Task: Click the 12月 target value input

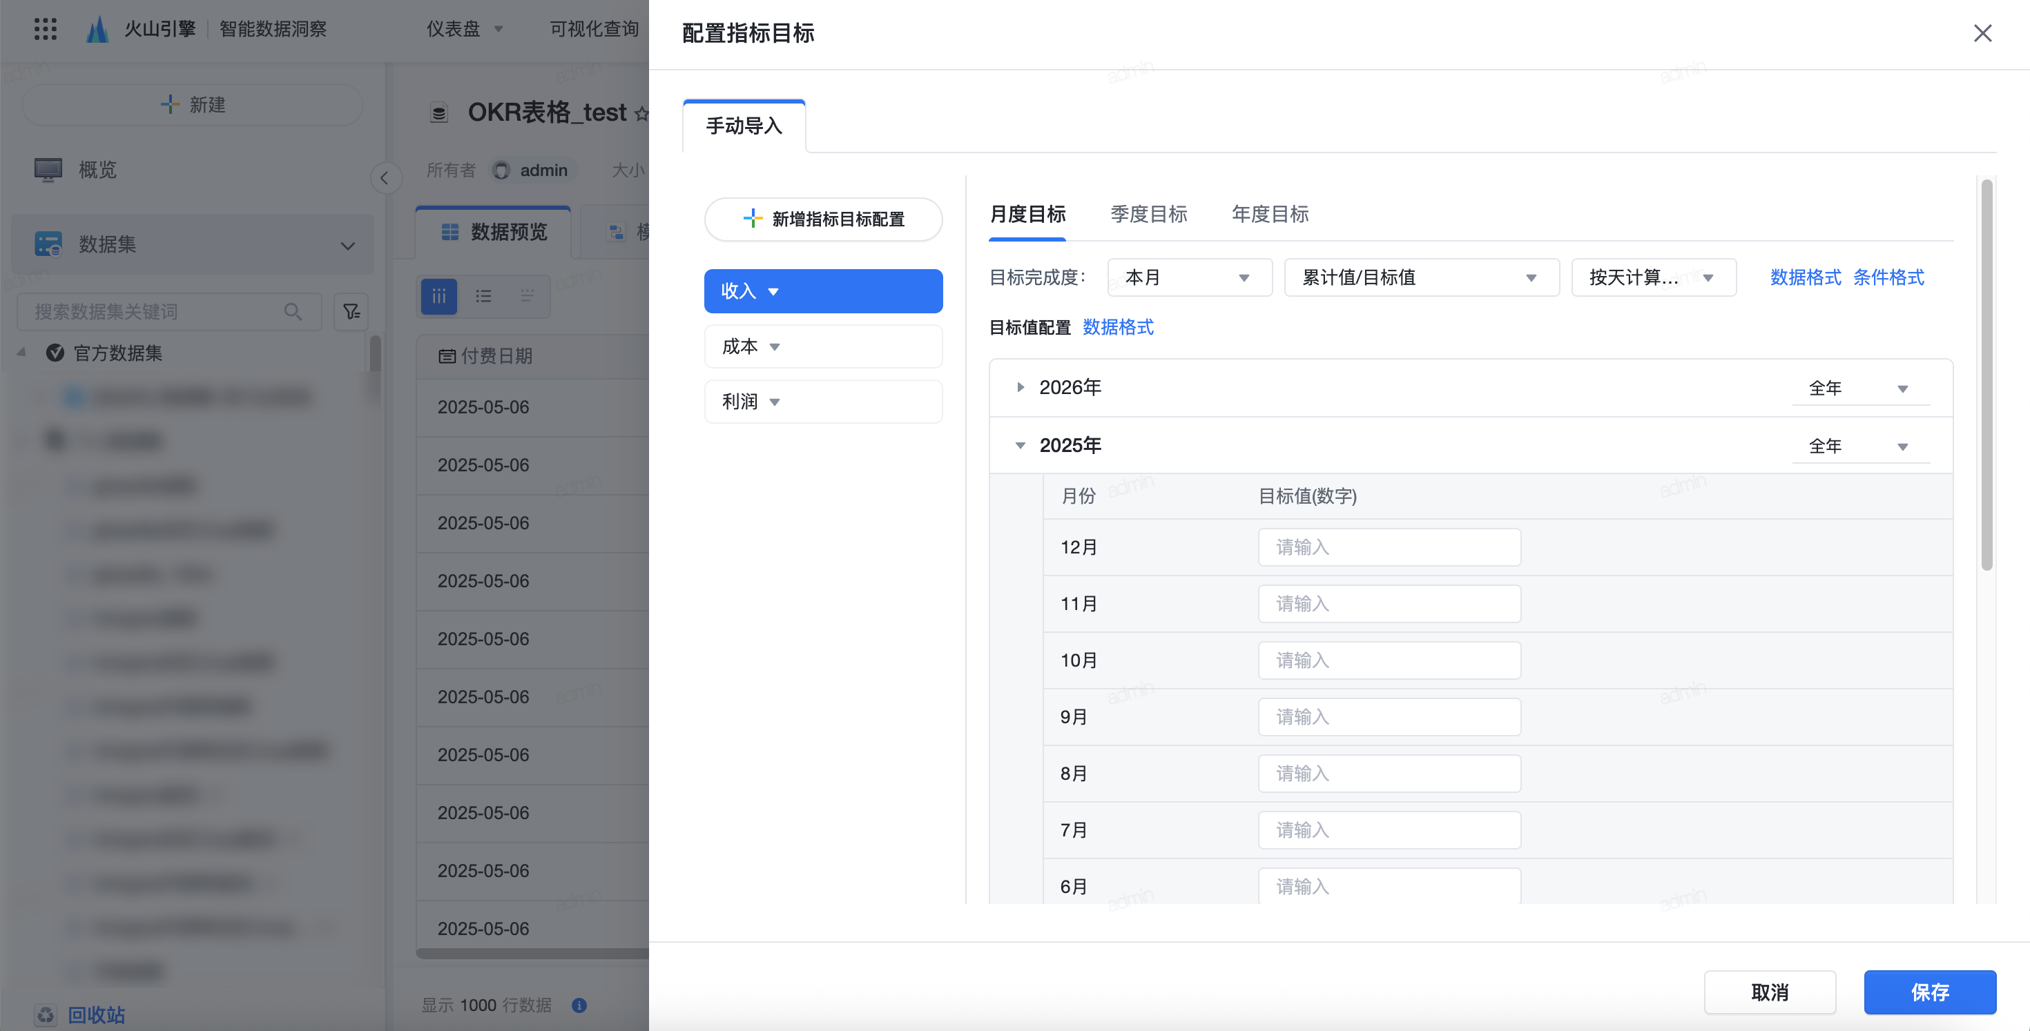Action: [x=1389, y=547]
